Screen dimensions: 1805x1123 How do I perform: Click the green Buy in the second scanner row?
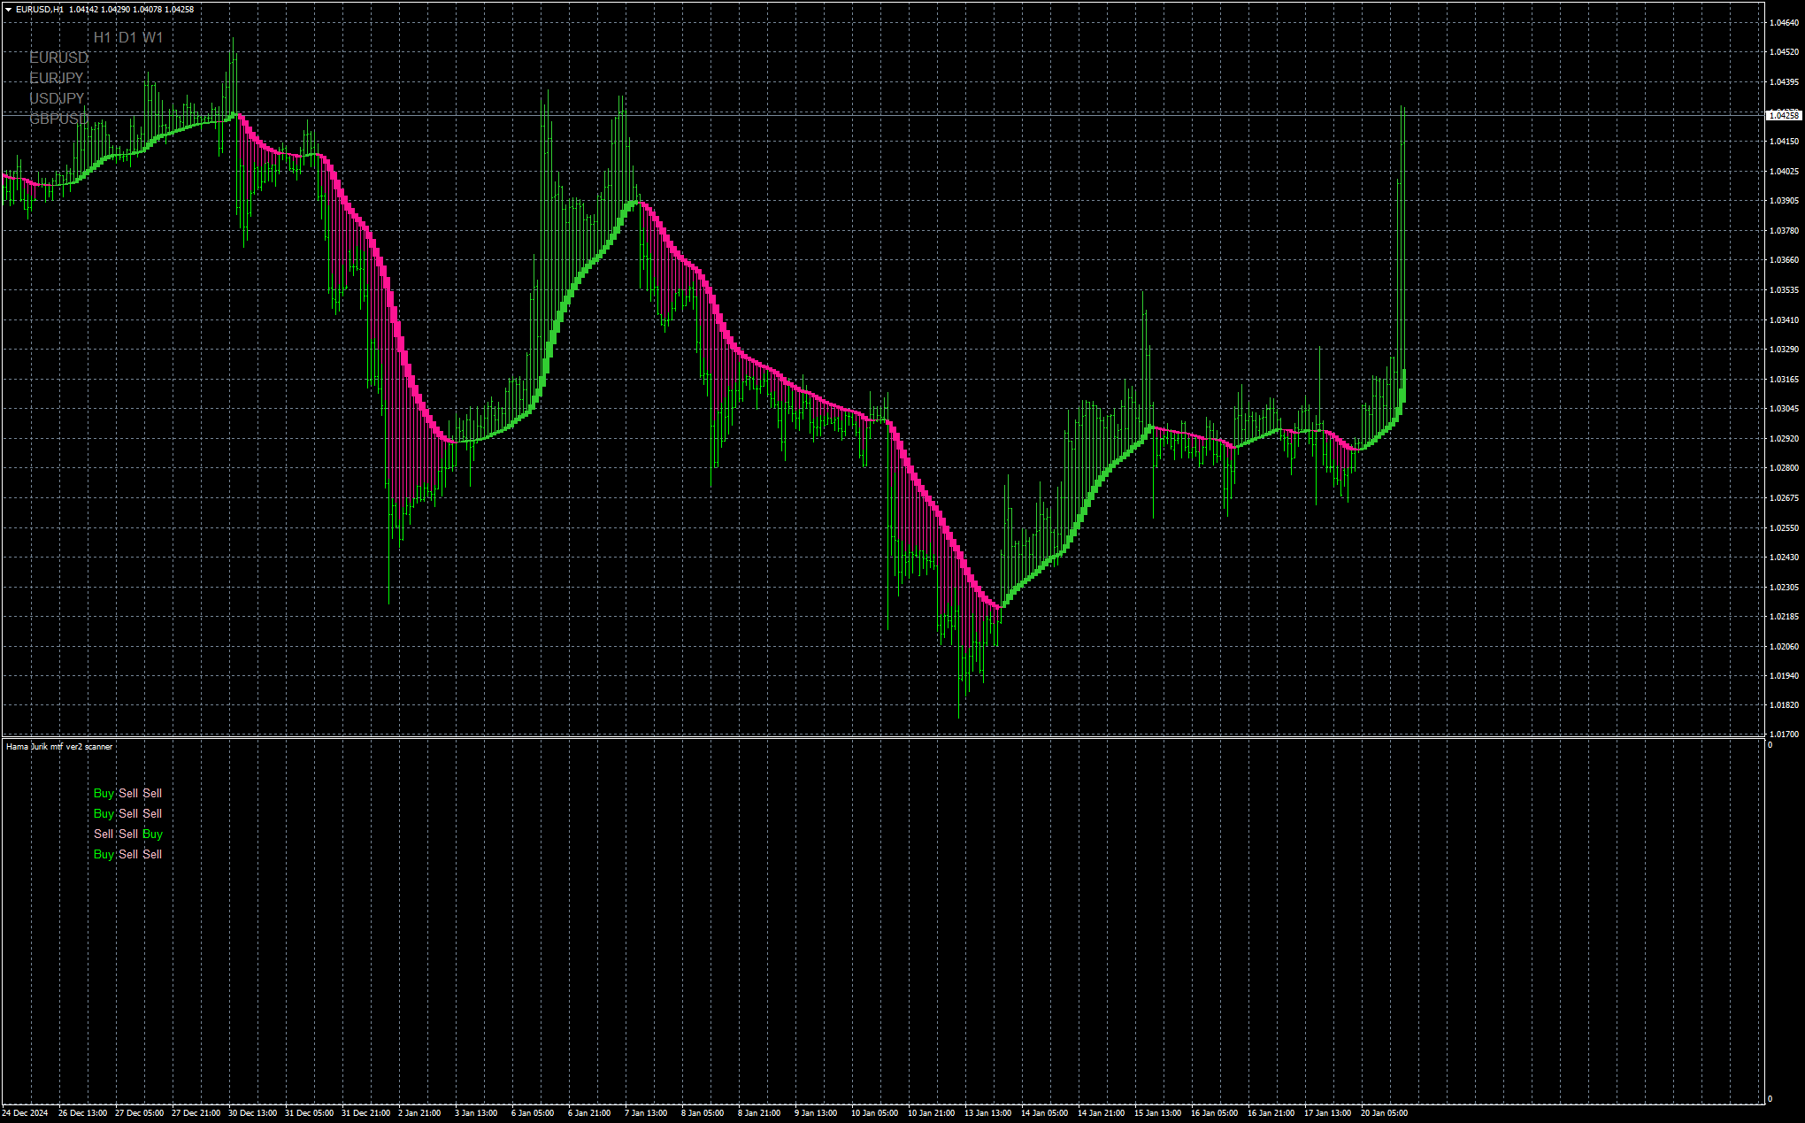tap(104, 814)
